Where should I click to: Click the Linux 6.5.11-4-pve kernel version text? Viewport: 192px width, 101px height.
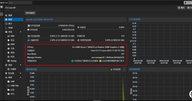107,50
